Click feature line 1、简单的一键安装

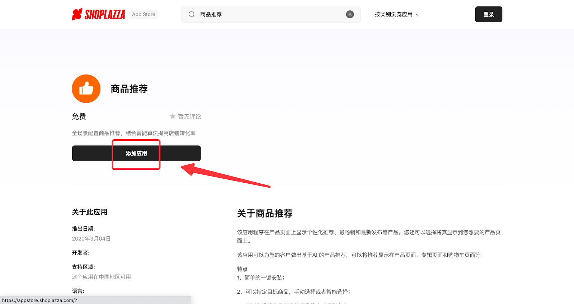pyautogui.click(x=261, y=278)
